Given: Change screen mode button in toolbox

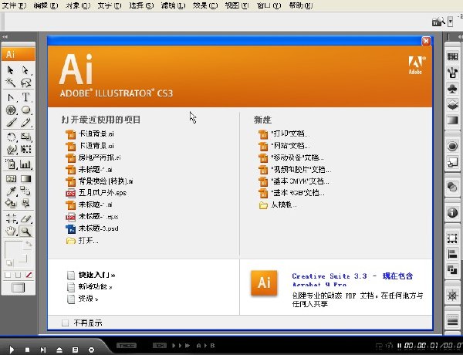Looking at the screenshot, I should (18, 288).
